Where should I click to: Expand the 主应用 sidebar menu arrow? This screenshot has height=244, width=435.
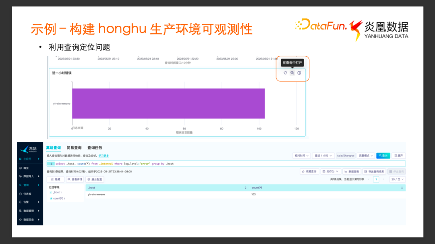coord(39,159)
